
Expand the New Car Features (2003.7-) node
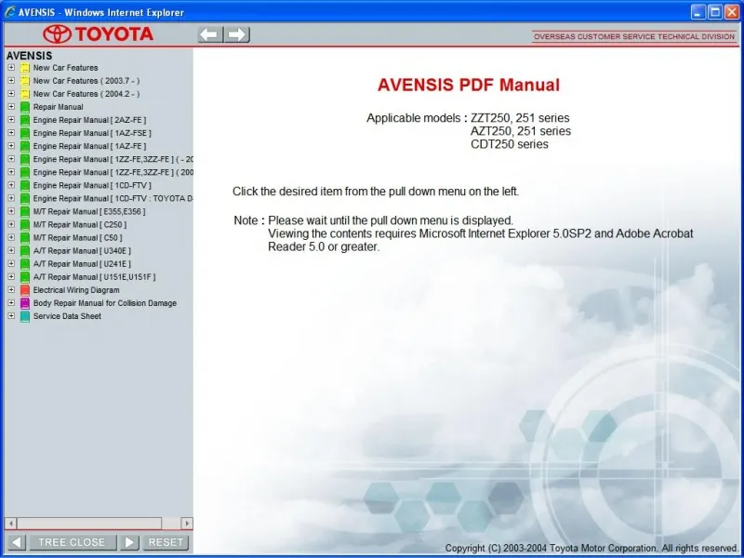(x=11, y=80)
